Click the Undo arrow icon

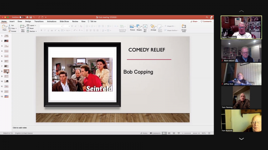tap(34, 17)
